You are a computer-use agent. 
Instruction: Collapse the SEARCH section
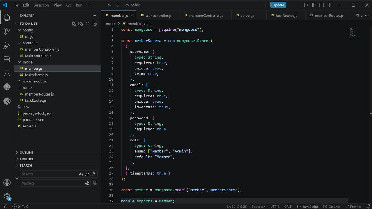coord(58,165)
